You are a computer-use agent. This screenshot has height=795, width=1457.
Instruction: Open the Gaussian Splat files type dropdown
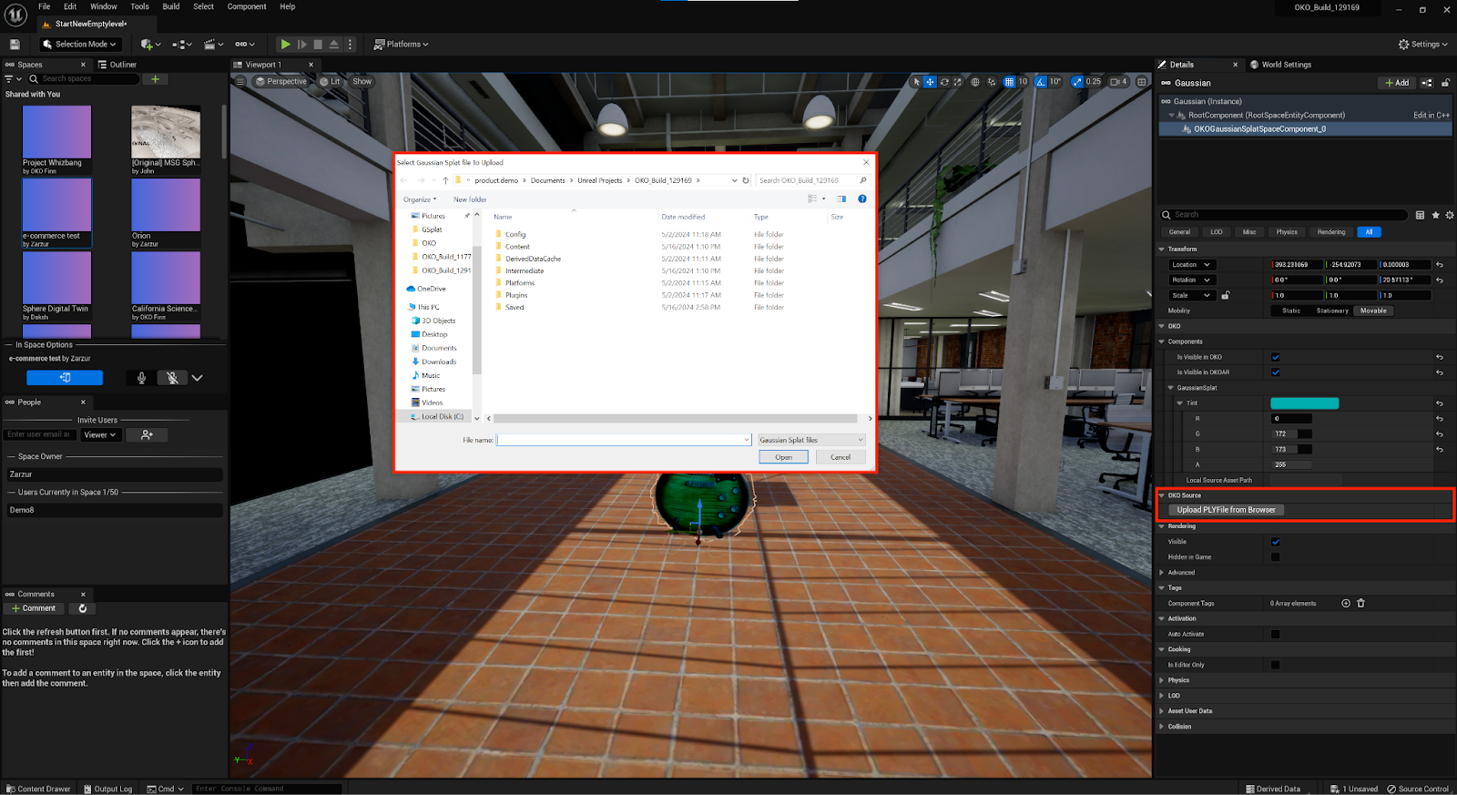pos(810,440)
